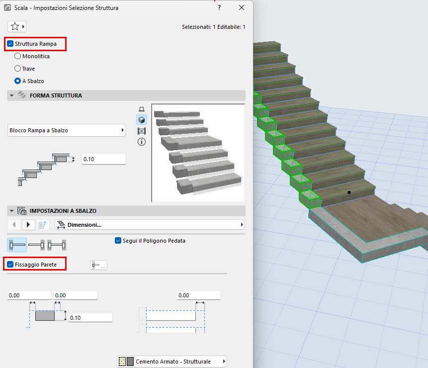Click the black point on the stair tread
The image size is (428, 368).
(349, 192)
